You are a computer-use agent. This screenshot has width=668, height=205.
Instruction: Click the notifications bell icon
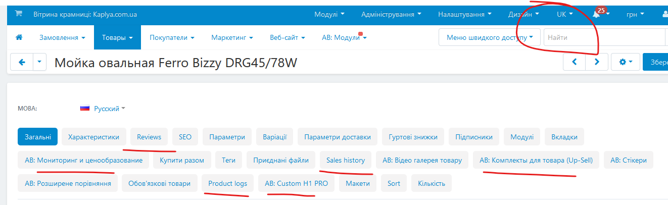pos(597,14)
